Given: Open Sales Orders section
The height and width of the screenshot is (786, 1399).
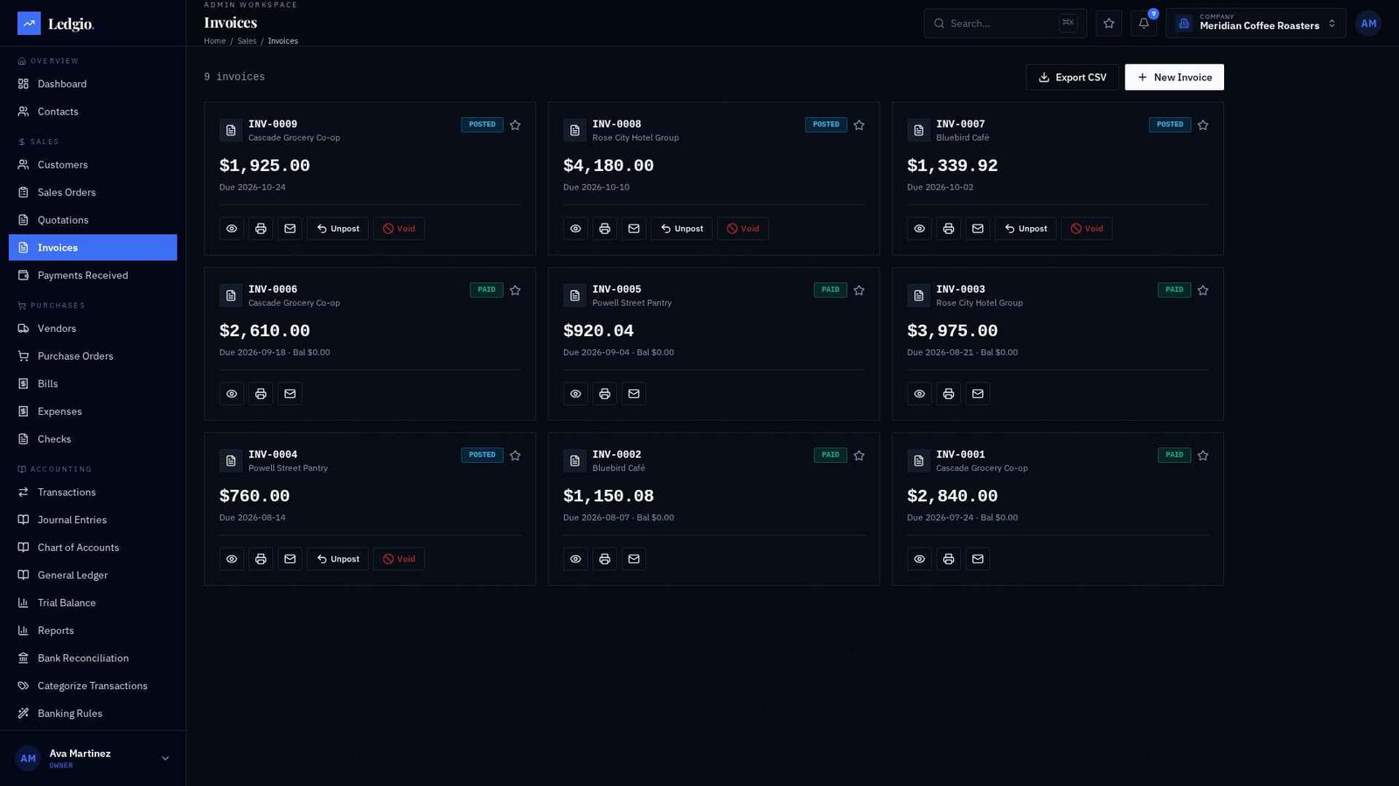Looking at the screenshot, I should pyautogui.click(x=93, y=192).
